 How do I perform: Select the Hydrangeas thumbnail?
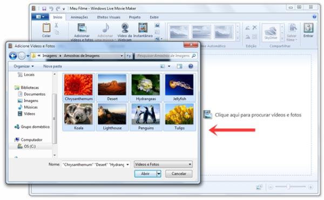click(x=146, y=87)
